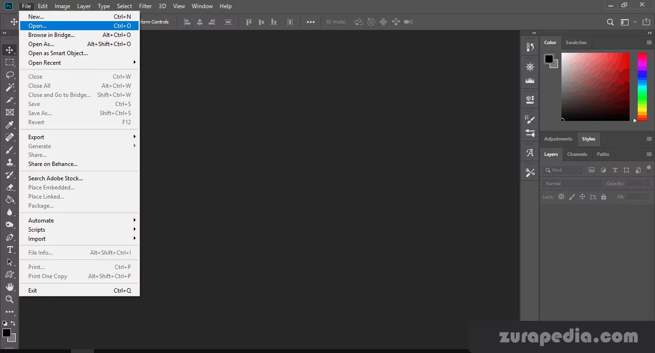Select the Eyedropper tool
655x353 pixels.
click(x=10, y=125)
